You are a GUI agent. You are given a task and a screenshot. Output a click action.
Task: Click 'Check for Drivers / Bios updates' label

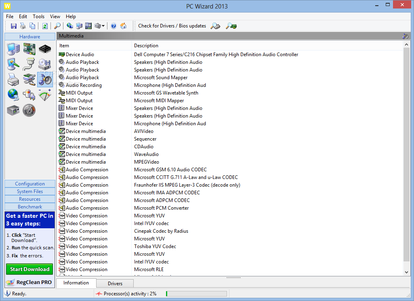click(172, 26)
